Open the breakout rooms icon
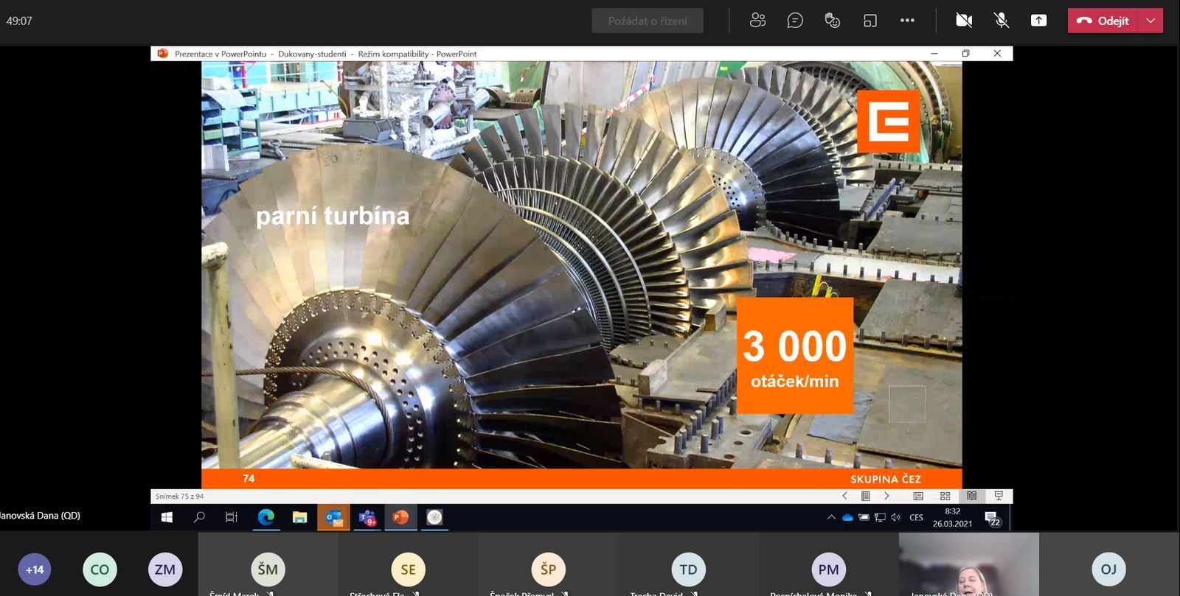1180x596 pixels. click(870, 21)
